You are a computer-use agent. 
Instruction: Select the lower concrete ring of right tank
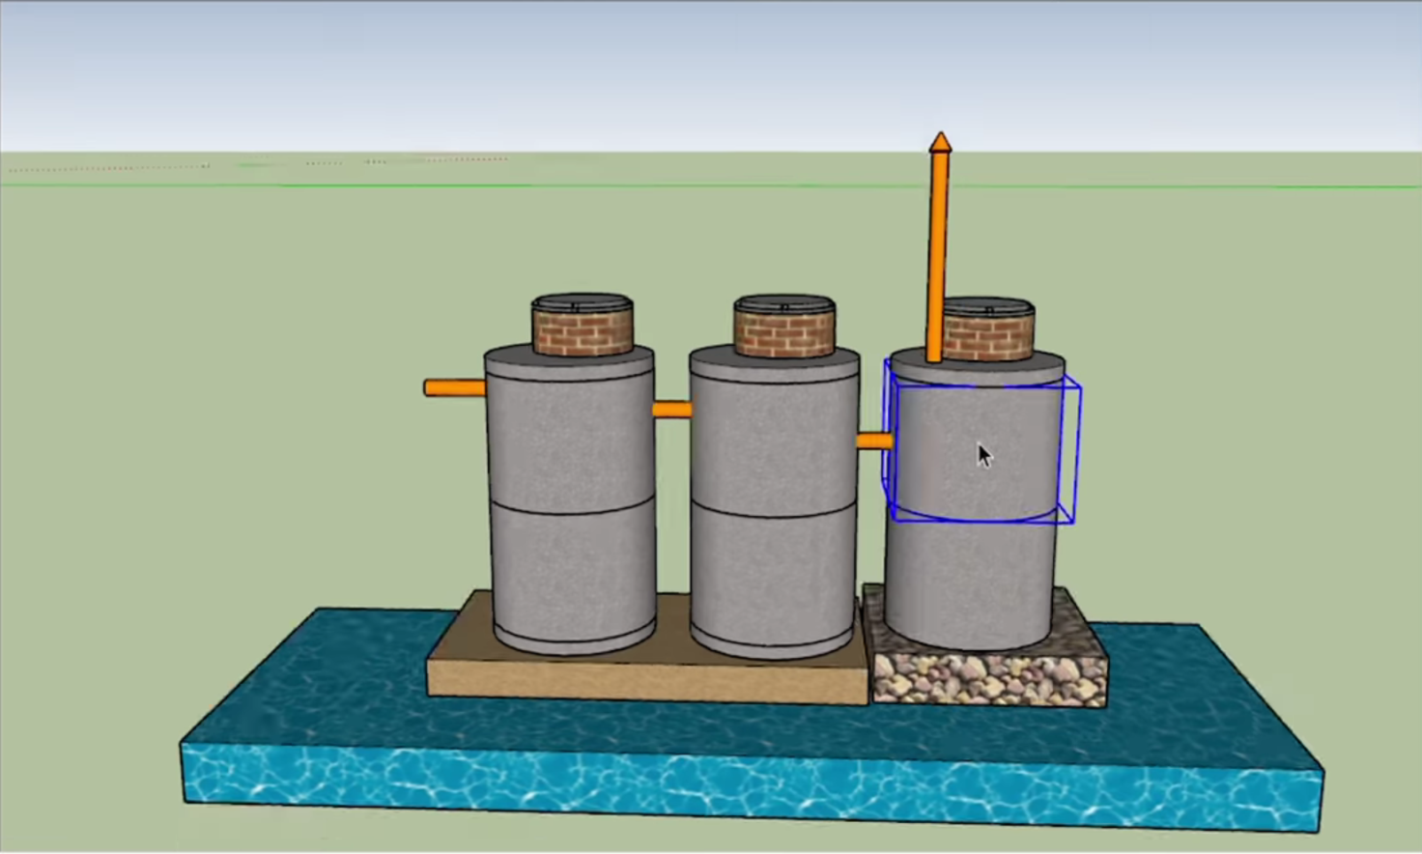969,580
